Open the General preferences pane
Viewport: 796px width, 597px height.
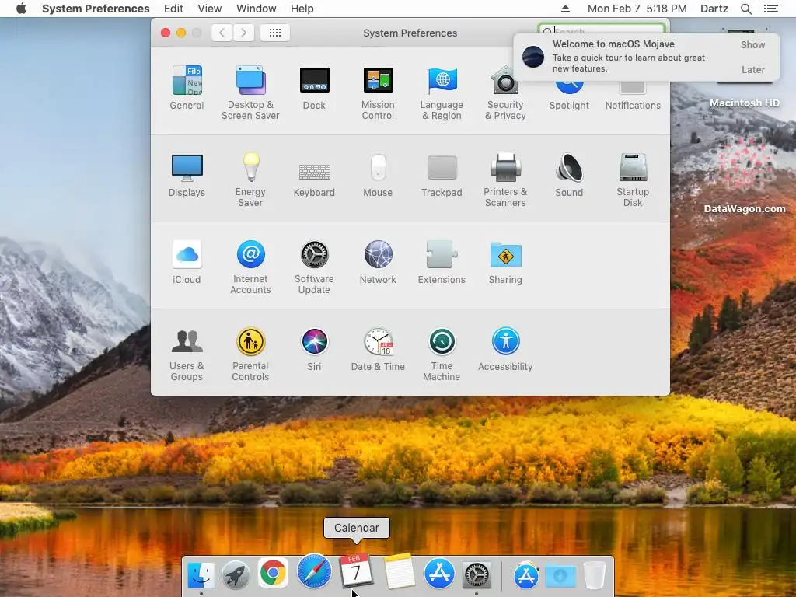(x=187, y=87)
